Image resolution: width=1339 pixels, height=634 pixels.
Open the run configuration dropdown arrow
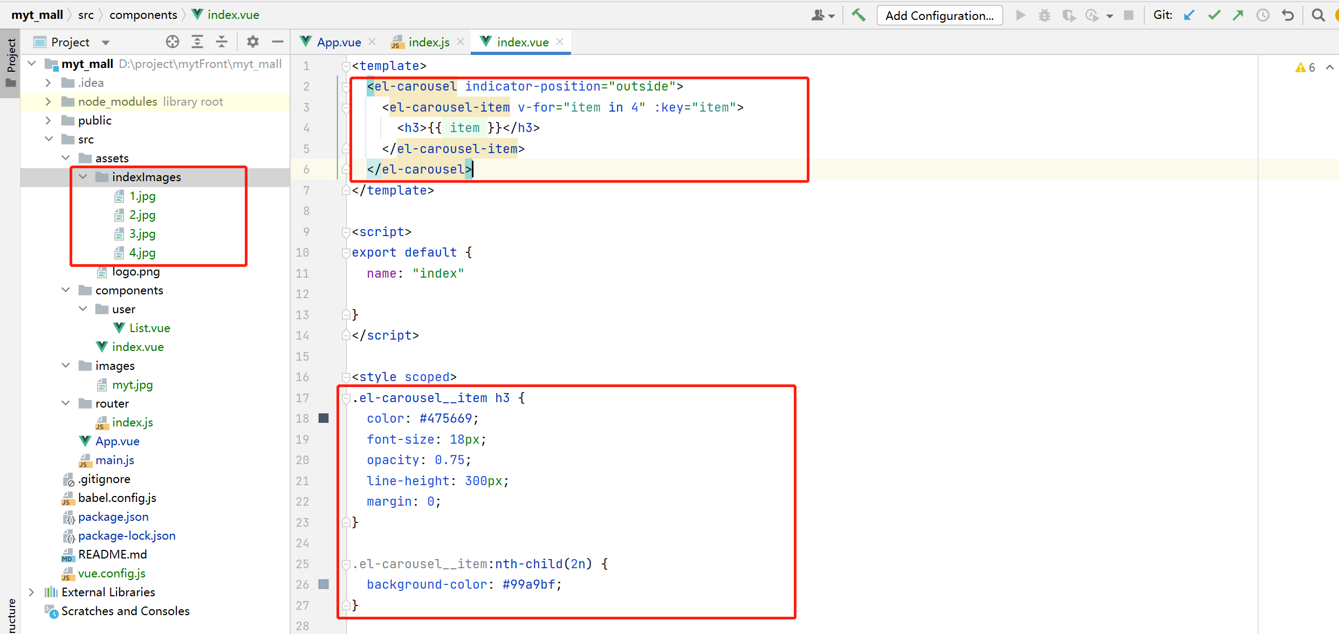(x=1110, y=16)
